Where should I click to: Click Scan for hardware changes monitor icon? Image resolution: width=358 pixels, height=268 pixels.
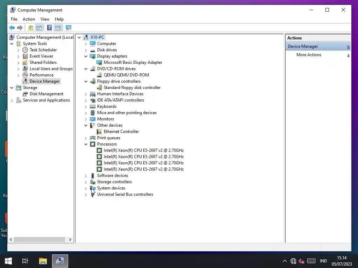coord(68,28)
